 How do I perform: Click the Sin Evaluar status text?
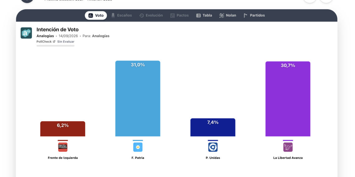(x=66, y=42)
